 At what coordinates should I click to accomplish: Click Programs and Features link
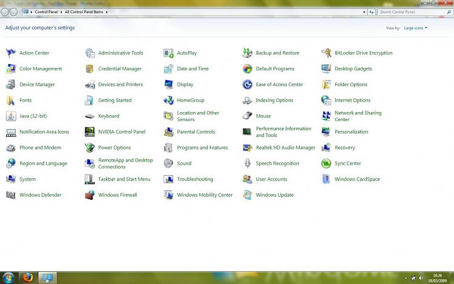click(x=202, y=148)
